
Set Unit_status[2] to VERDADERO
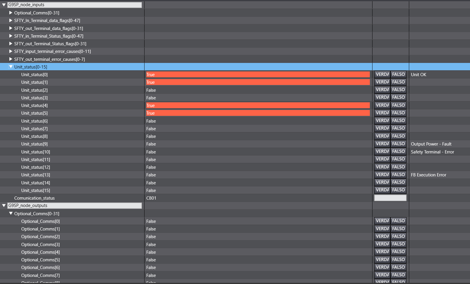pos(382,90)
